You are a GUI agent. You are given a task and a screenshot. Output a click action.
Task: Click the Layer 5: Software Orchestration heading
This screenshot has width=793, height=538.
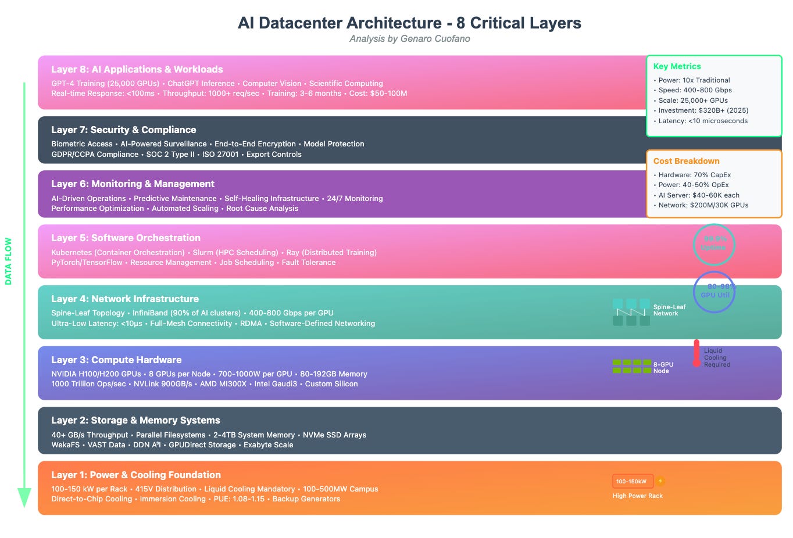click(126, 238)
